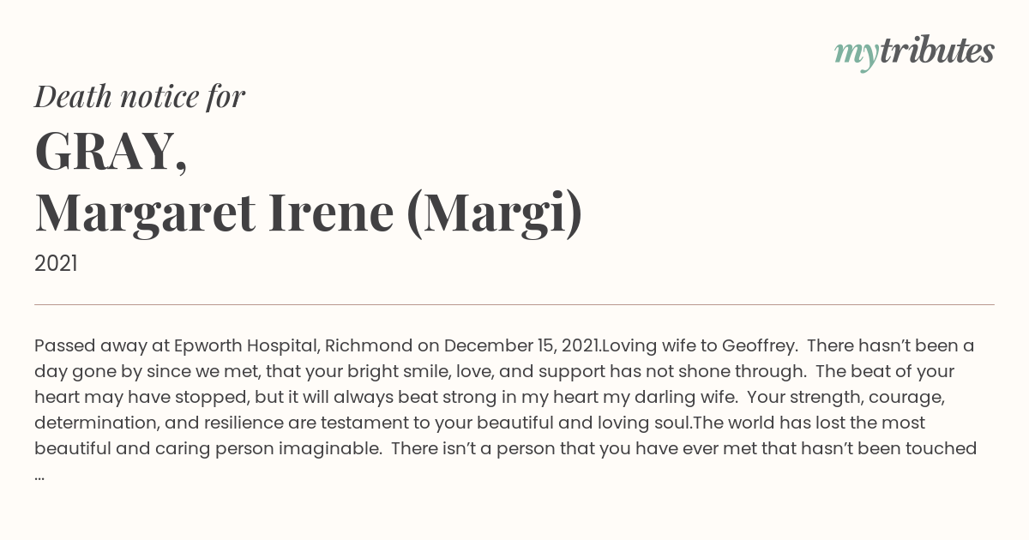Click the dark "tributes" part of the logo
Image resolution: width=1029 pixels, height=540 pixels.
coord(936,51)
